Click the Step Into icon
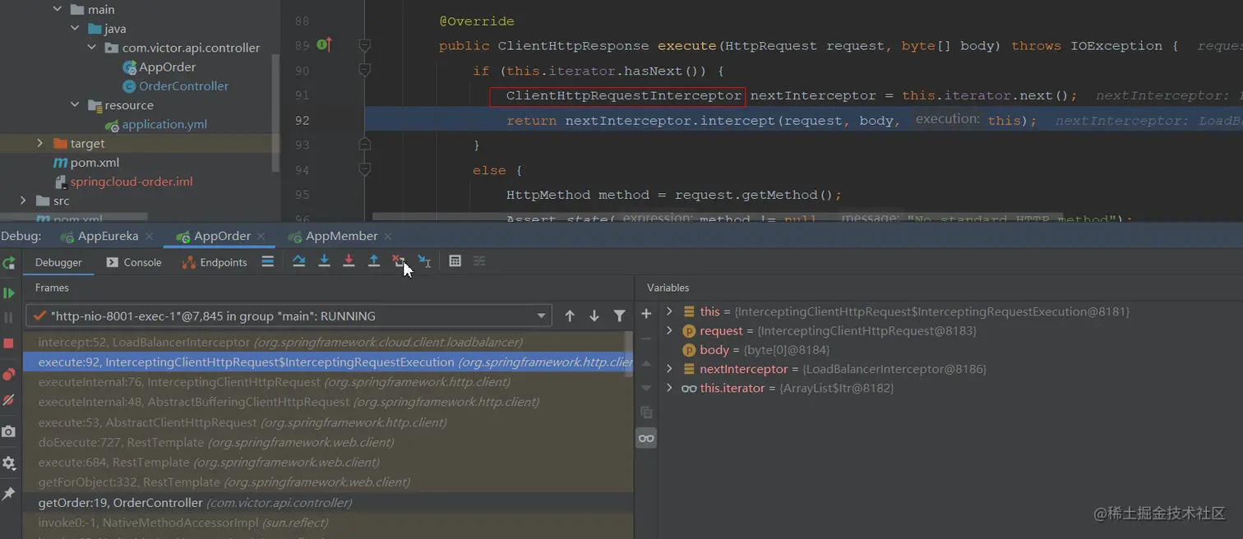 (324, 261)
